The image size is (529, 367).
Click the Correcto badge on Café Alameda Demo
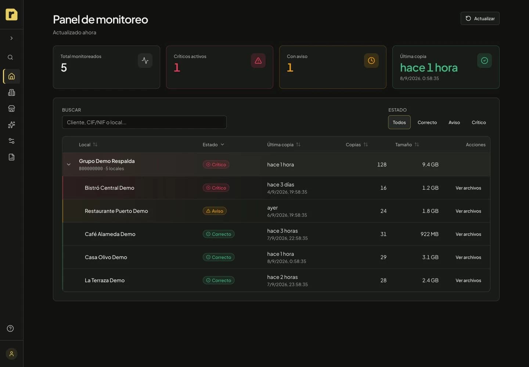(x=219, y=234)
